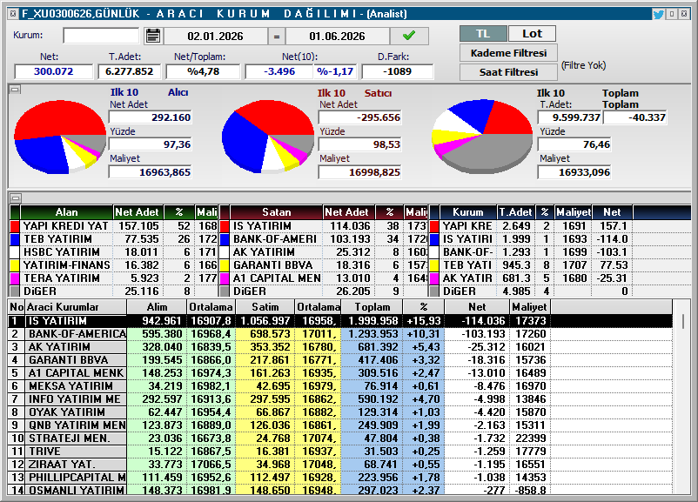
Task: Sort by the Alim column header
Action: tap(157, 307)
